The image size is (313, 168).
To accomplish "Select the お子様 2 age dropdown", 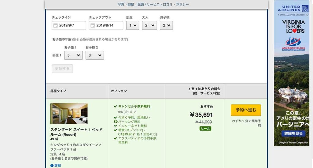I will (x=94, y=55).
